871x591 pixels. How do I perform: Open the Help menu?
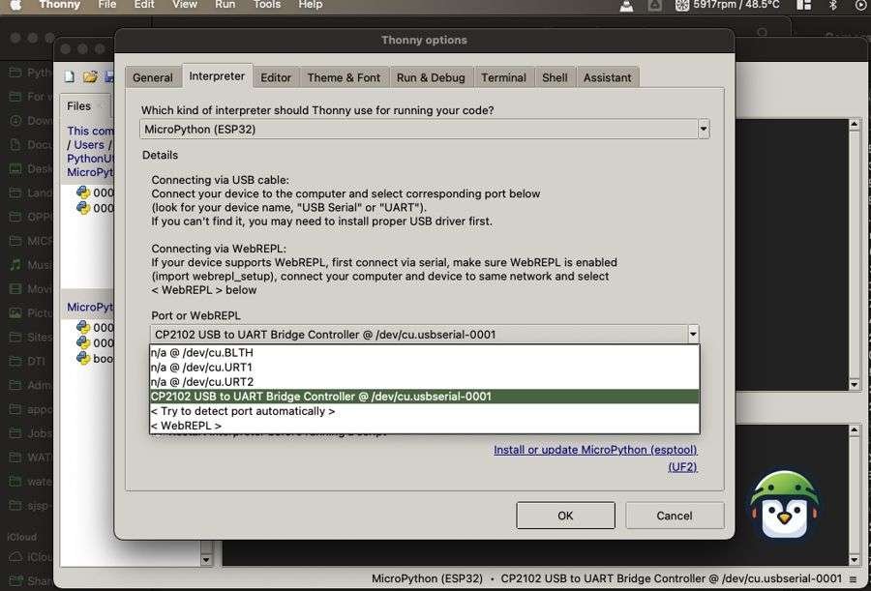coord(311,5)
